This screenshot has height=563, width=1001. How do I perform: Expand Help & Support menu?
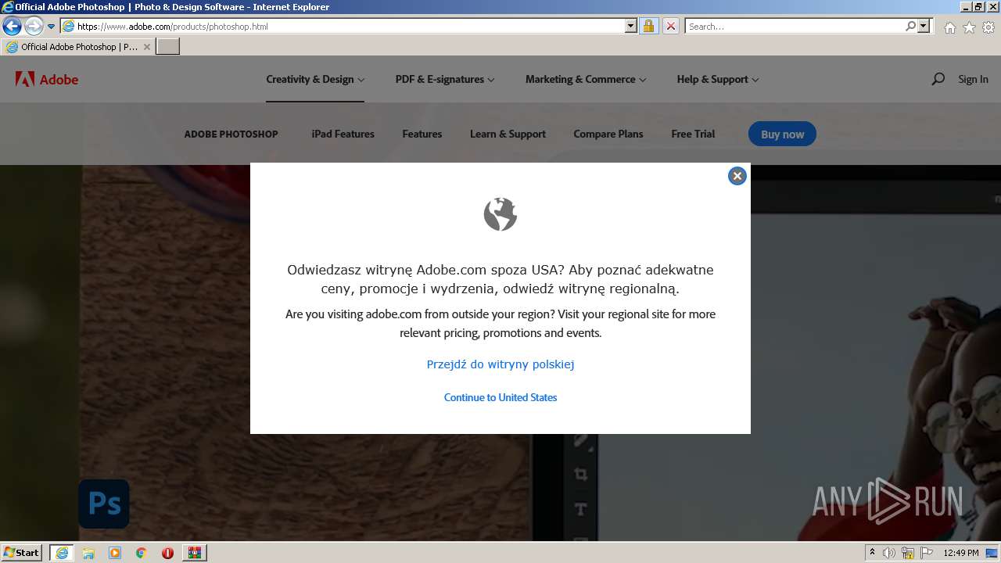coord(718,79)
